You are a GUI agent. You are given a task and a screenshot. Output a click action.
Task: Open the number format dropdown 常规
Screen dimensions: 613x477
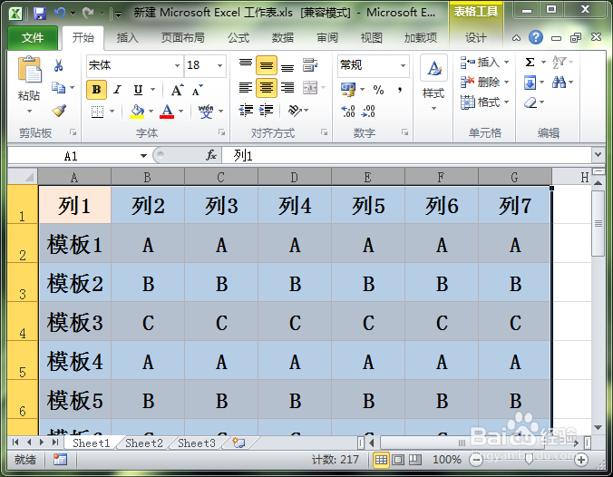pos(403,65)
